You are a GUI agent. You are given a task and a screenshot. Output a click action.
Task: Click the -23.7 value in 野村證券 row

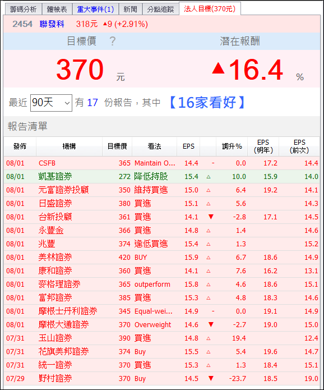coord(238,378)
